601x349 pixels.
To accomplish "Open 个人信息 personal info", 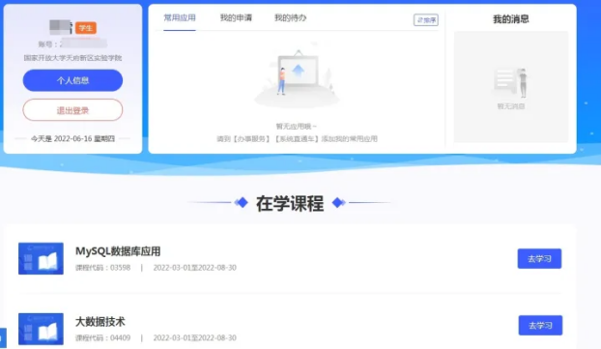I will tap(72, 80).
